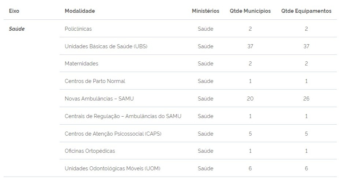
Task: Click the Ministérios column header
Action: (x=206, y=11)
